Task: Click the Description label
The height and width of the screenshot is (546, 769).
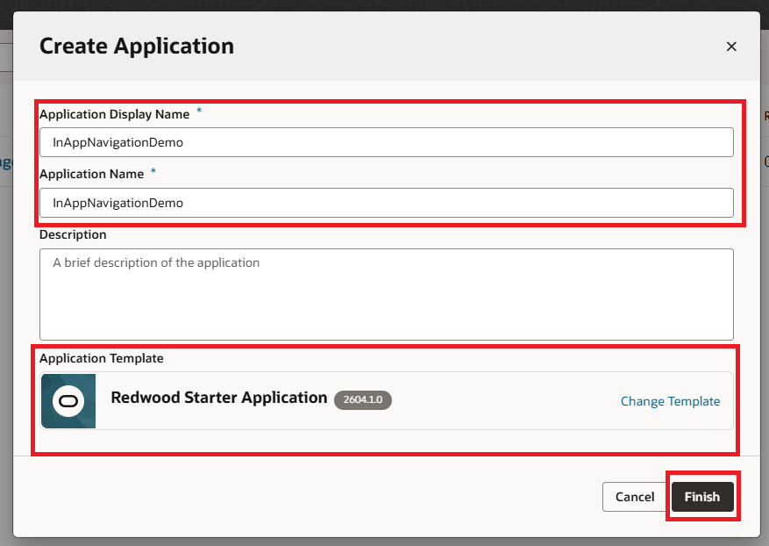Action: pyautogui.click(x=73, y=234)
